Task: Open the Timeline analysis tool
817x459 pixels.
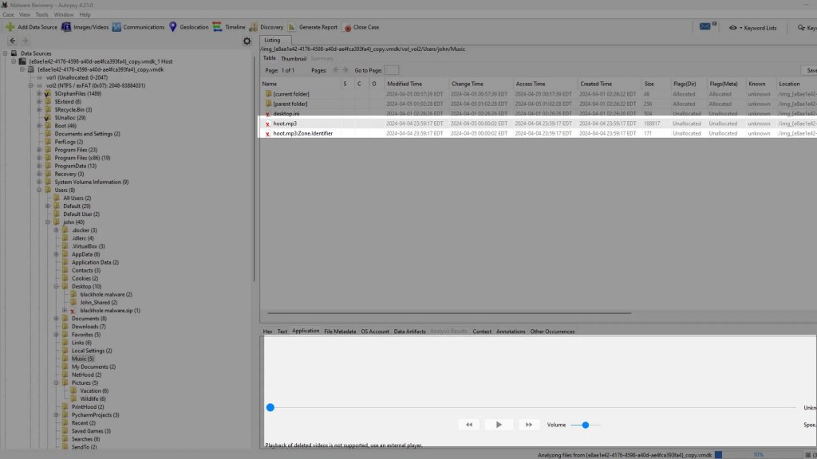Action: [229, 27]
